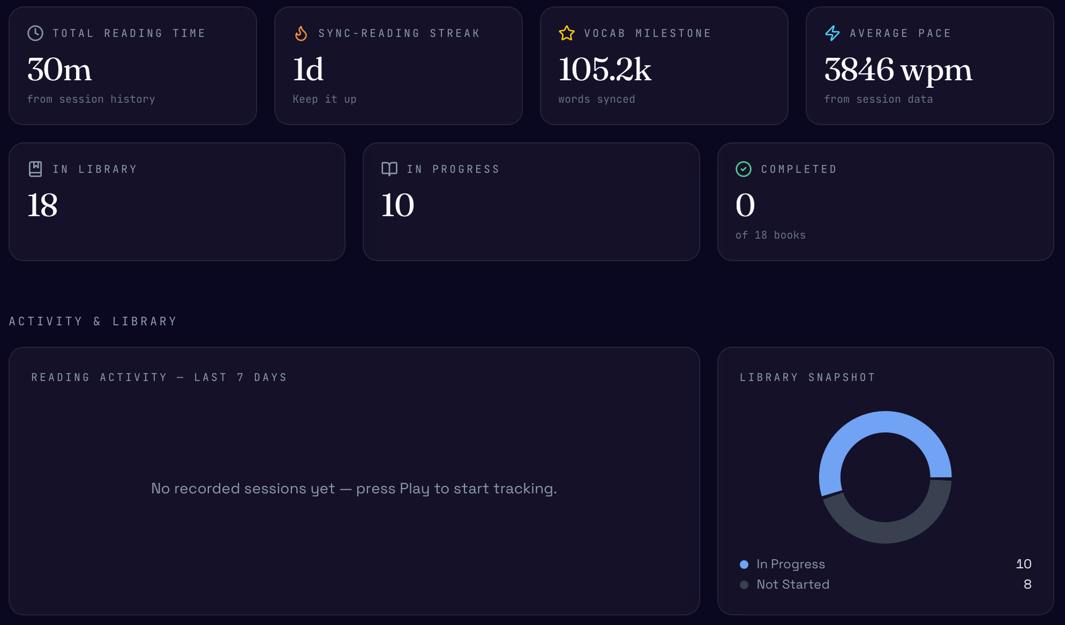Click the Completed count 0

(745, 205)
